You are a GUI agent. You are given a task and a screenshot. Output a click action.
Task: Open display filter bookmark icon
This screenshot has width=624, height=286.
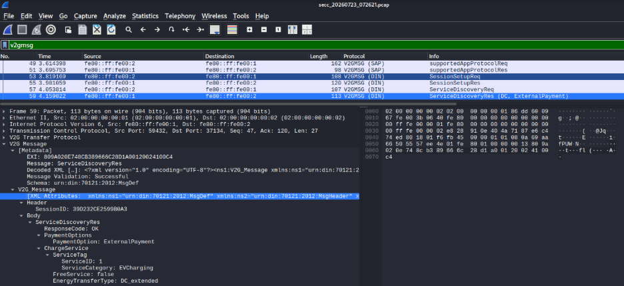point(5,45)
